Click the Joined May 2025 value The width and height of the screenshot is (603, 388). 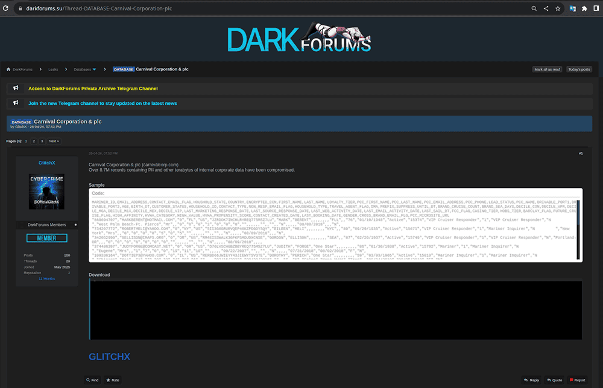62,267
